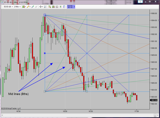The width and height of the screenshot is (160, 118).
Task: Click the zoom in magnifier icon
Action: pyautogui.click(x=33, y=7)
